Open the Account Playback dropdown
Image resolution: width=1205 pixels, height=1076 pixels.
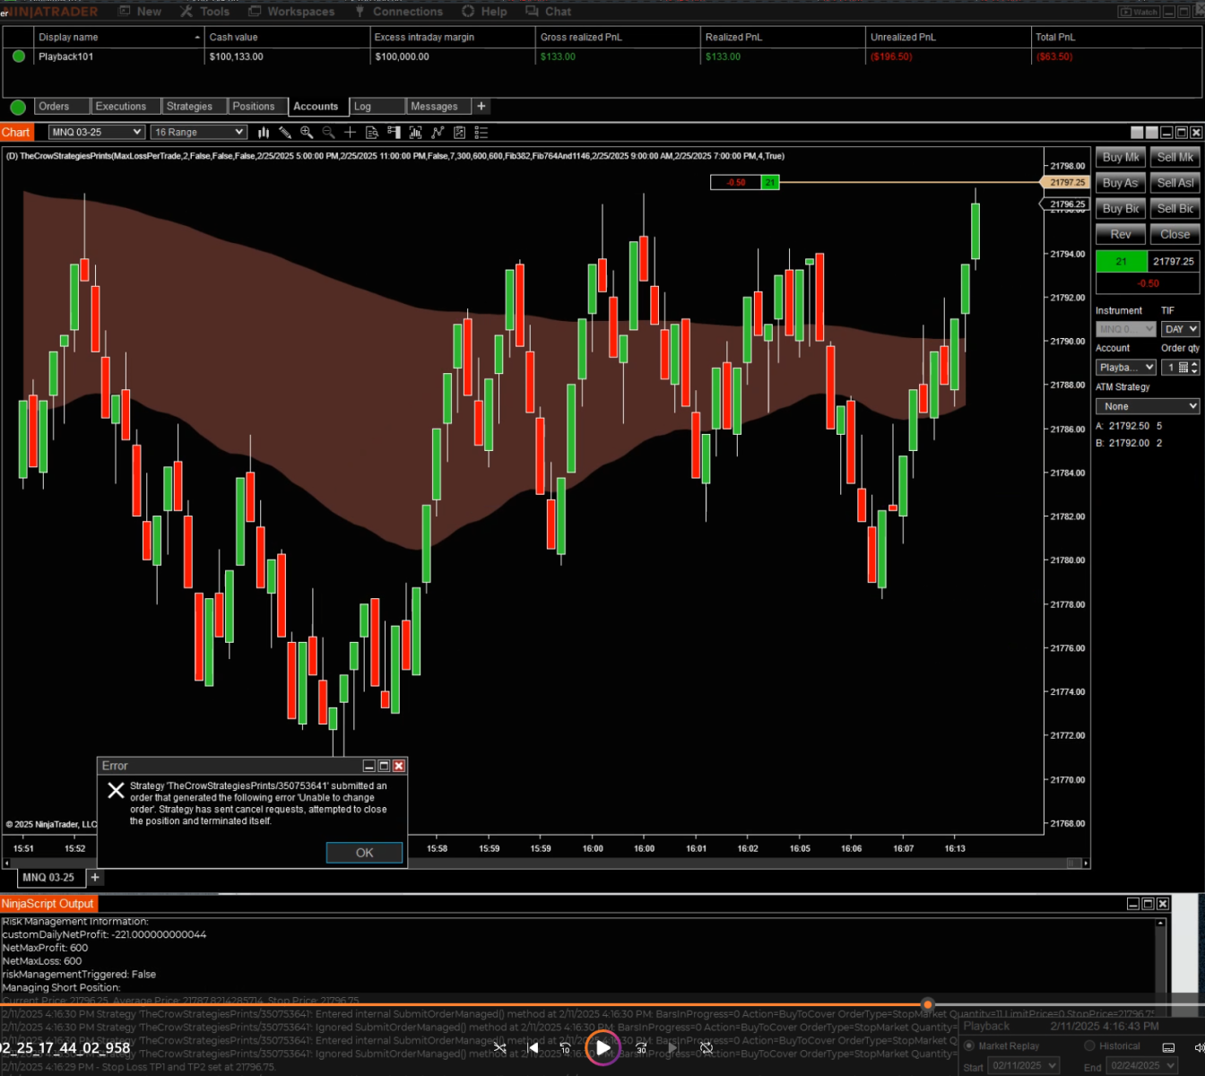click(1125, 368)
